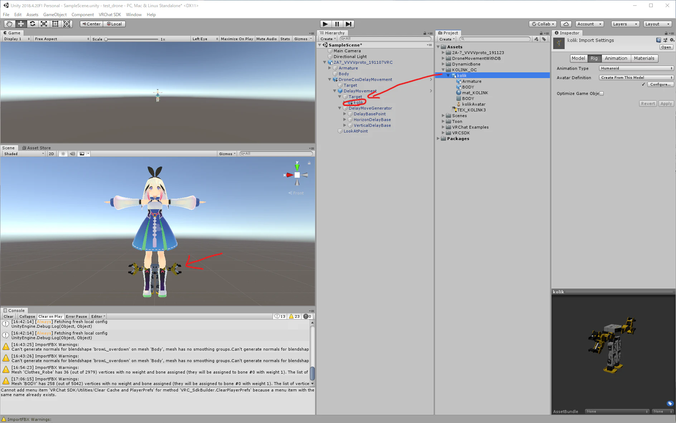Click the search-by-type icon in Project panel
The width and height of the screenshot is (676, 423).
(536, 39)
